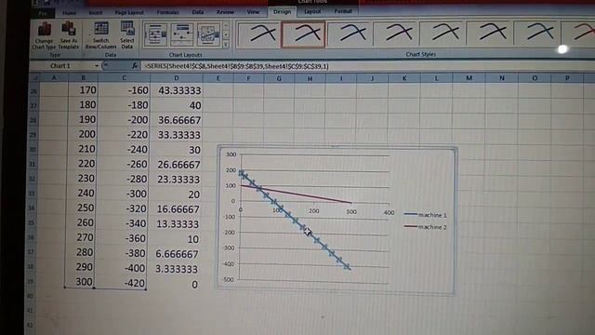
Task: Click the machine 1 legend entry
Action: [426, 215]
